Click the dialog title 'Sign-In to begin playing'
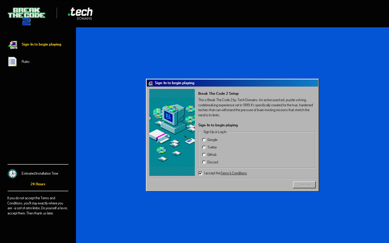The height and width of the screenshot is (243, 389). click(x=174, y=83)
